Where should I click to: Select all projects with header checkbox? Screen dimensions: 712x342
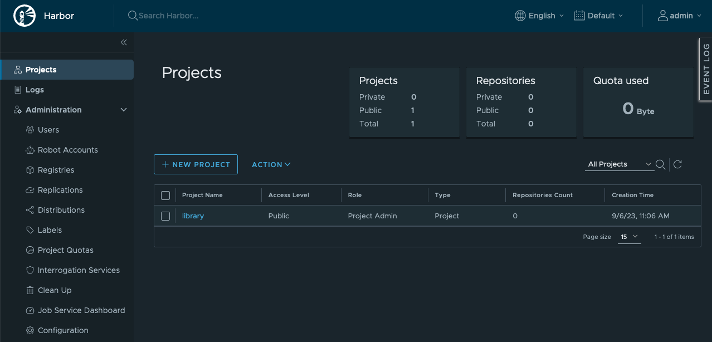coord(165,195)
